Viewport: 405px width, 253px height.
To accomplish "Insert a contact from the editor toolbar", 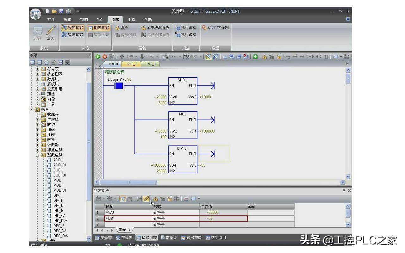I will point(311,57).
